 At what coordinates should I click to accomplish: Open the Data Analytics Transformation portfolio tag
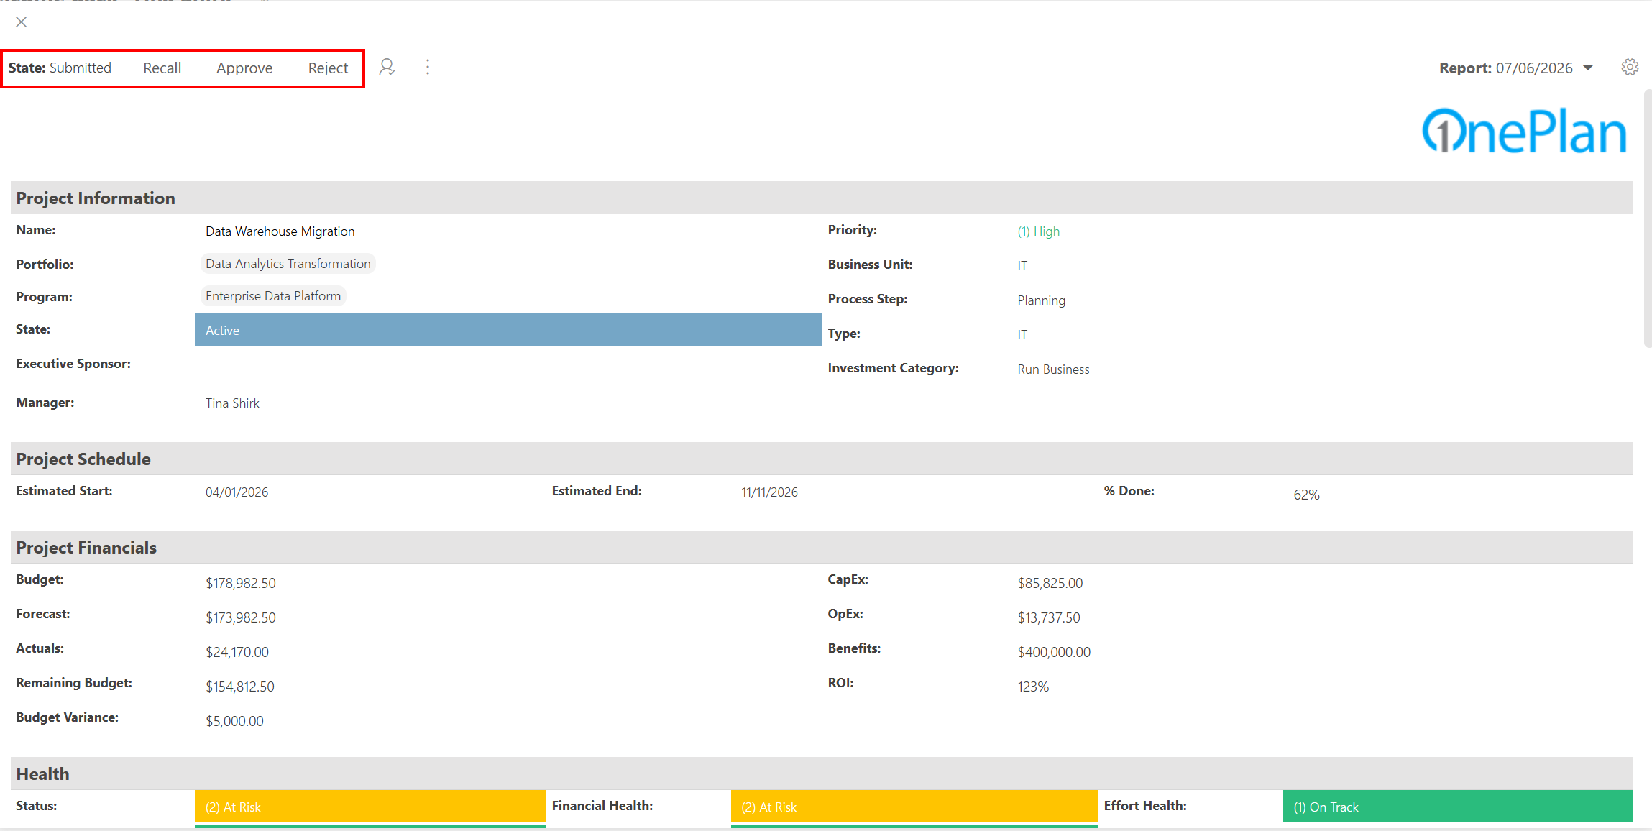pos(288,264)
